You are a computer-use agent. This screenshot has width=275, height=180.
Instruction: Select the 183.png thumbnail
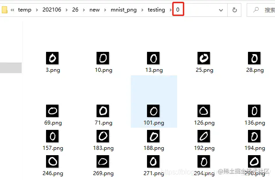[103, 136]
